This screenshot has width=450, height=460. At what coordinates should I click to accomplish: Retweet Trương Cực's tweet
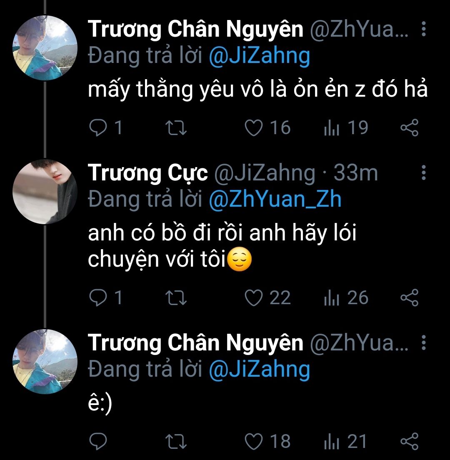pos(176,297)
